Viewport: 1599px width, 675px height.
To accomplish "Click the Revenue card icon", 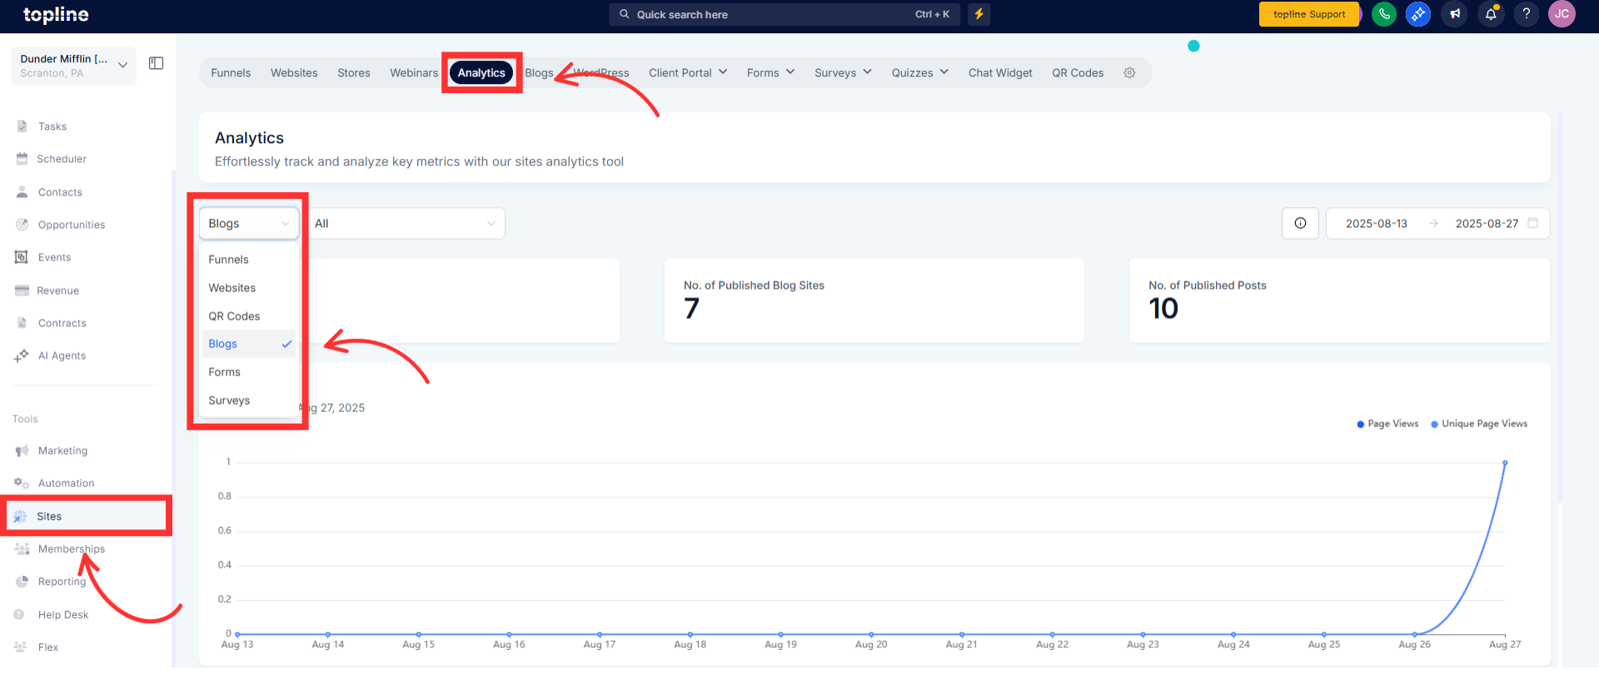I will pyautogui.click(x=22, y=290).
